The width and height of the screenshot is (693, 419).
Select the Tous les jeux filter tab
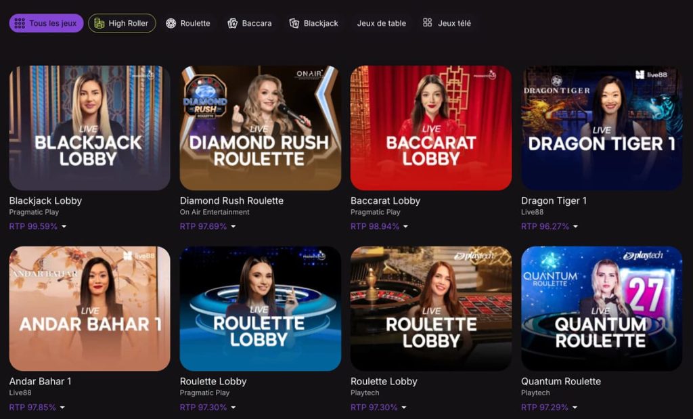[x=46, y=24]
